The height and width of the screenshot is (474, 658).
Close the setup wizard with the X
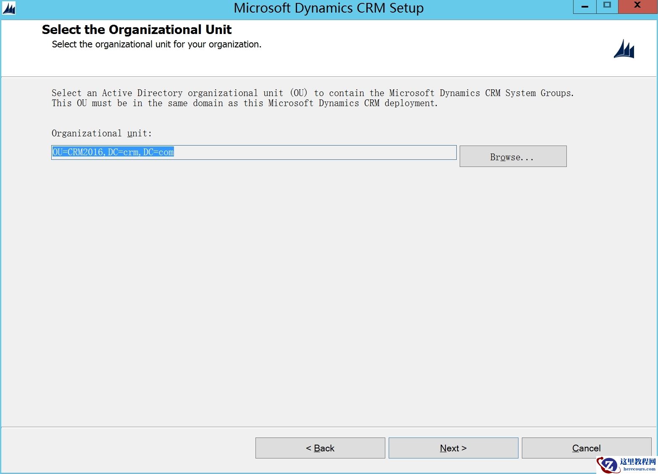(x=637, y=6)
